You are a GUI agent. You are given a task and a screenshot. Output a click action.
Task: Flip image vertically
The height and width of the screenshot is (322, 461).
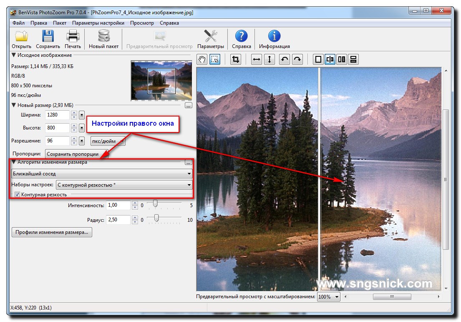(x=270, y=59)
